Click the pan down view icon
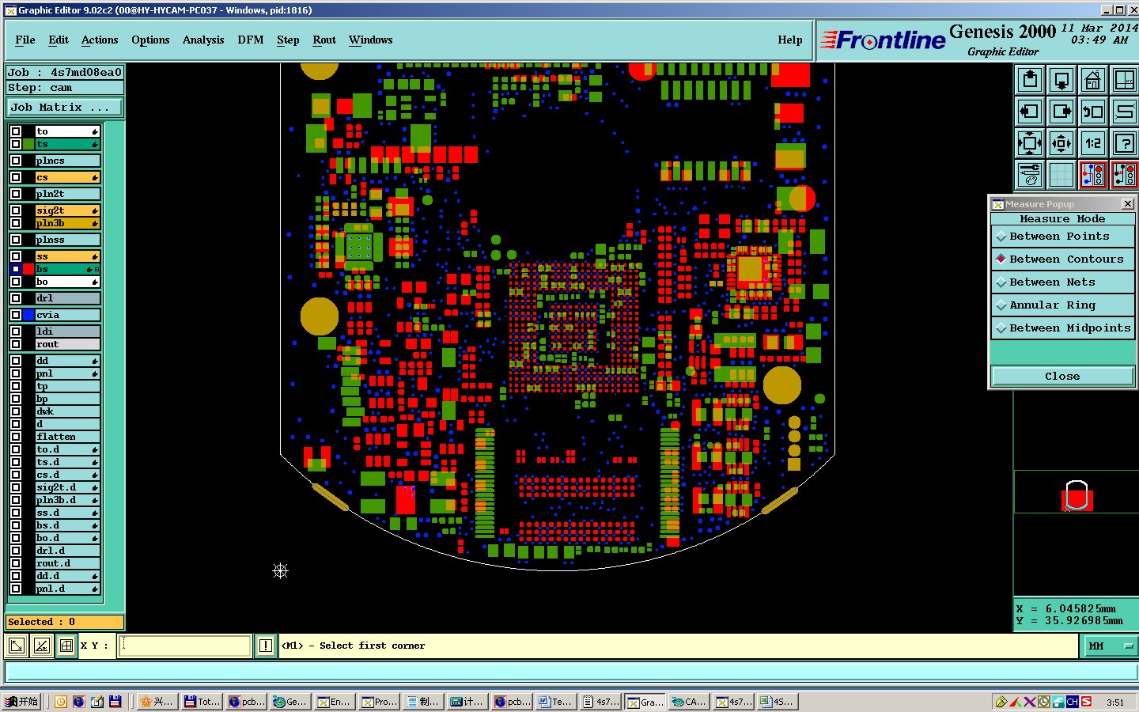Image resolution: width=1139 pixels, height=712 pixels. point(1061,80)
